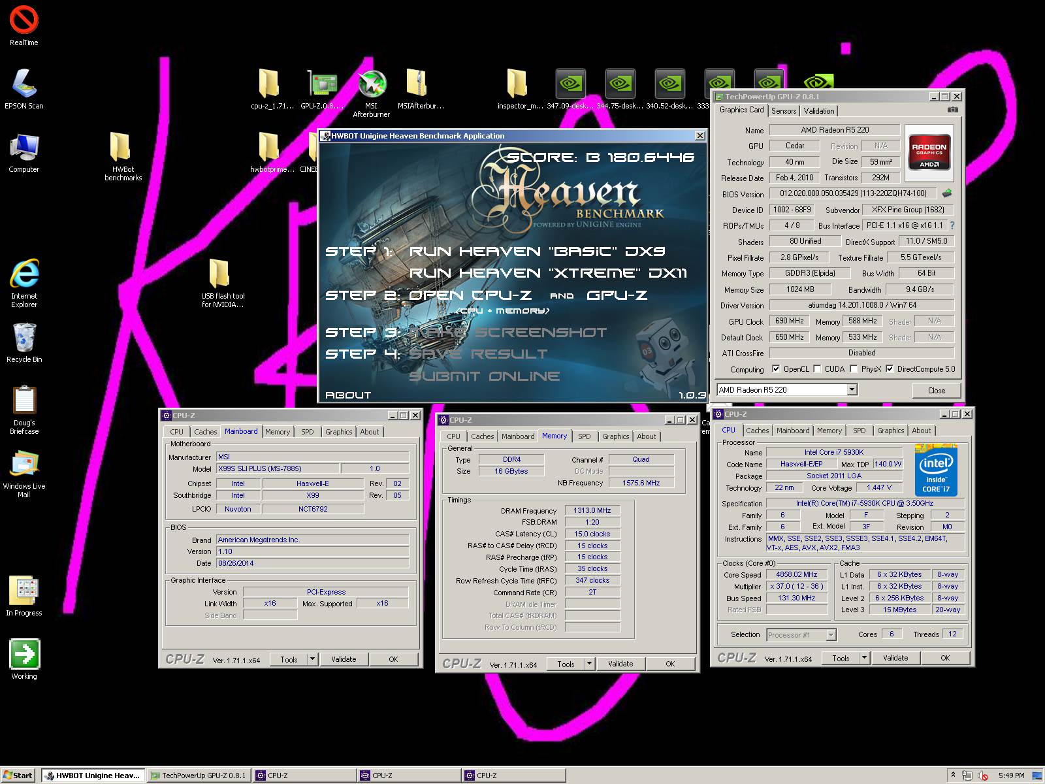Toggle the OpenCL checkbox in GPU-Z
The image size is (1045, 784).
pos(776,368)
